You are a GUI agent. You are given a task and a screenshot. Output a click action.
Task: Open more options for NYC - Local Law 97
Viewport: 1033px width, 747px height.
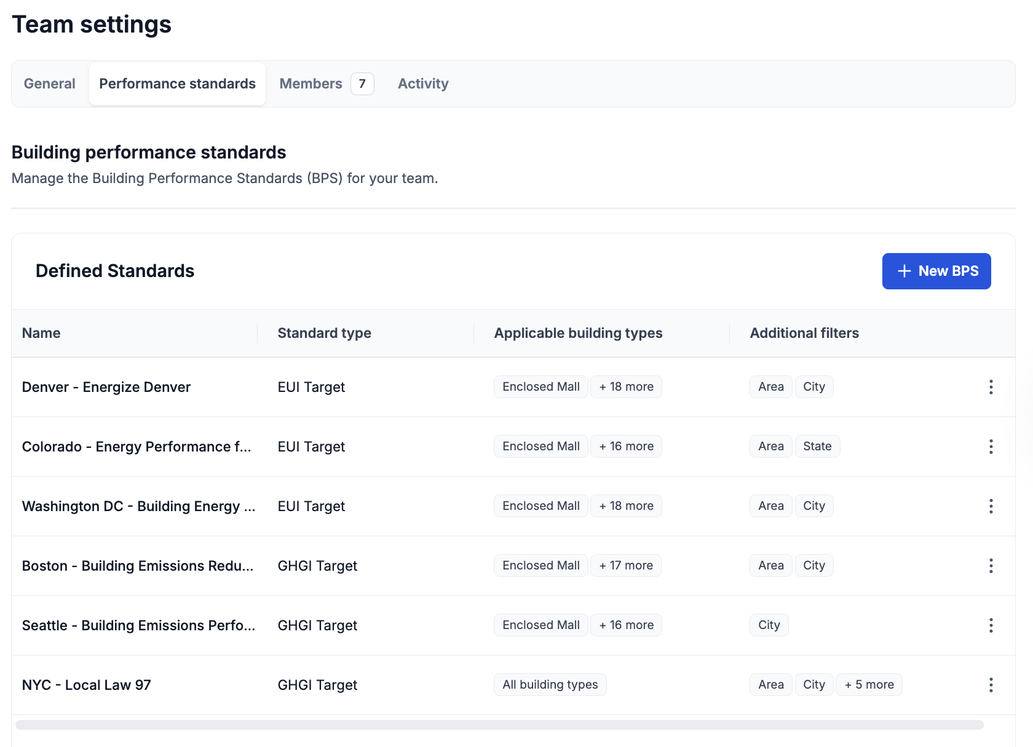991,685
